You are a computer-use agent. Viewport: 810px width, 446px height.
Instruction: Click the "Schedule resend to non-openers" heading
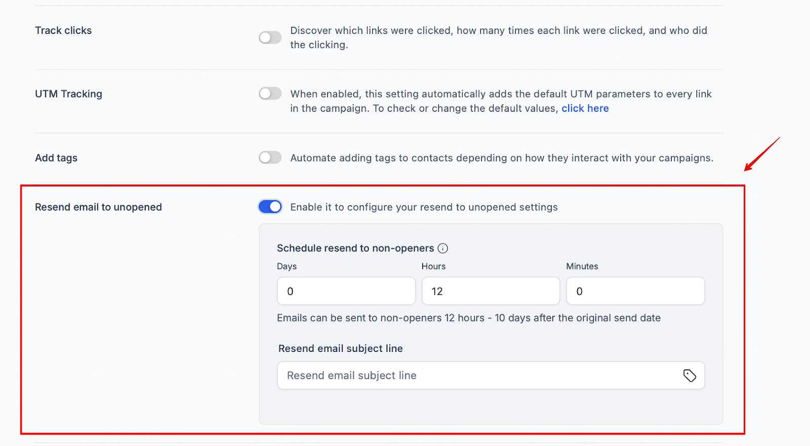(x=355, y=248)
